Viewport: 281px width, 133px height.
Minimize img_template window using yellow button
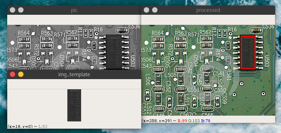pyautogui.click(x=21, y=74)
